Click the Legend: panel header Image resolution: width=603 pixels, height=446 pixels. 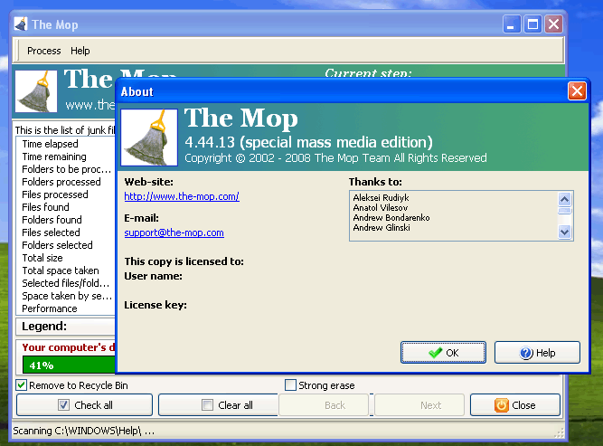[66, 327]
